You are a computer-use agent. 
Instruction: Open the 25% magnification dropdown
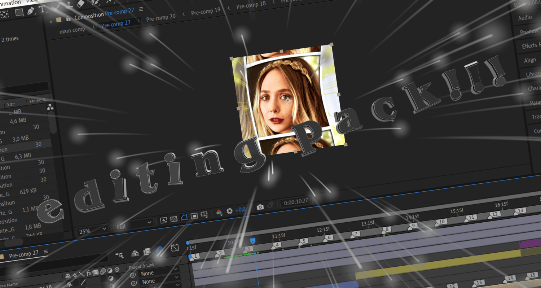coord(92,230)
